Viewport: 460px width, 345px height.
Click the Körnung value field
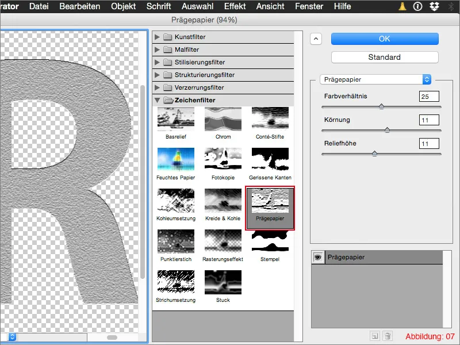[x=429, y=120]
